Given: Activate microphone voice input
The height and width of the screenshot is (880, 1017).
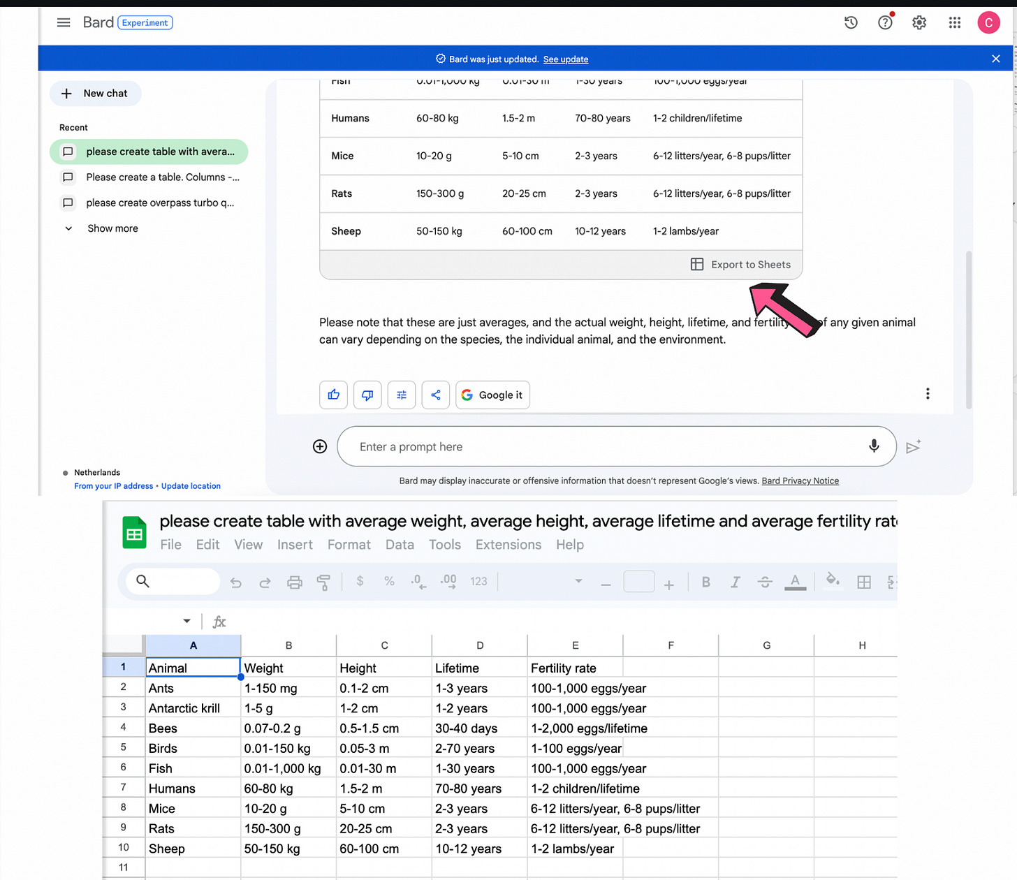Looking at the screenshot, I should click(x=874, y=446).
